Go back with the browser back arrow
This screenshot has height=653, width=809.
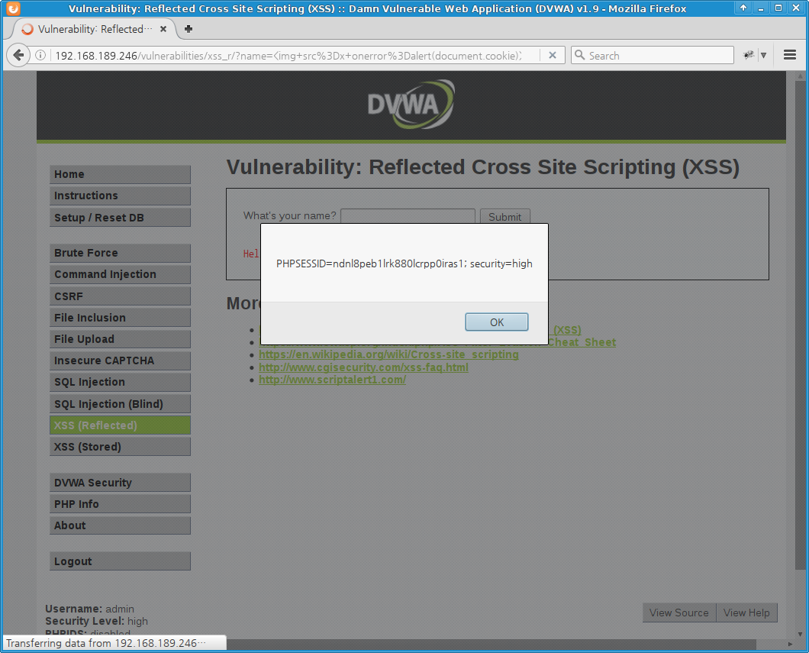(18, 55)
